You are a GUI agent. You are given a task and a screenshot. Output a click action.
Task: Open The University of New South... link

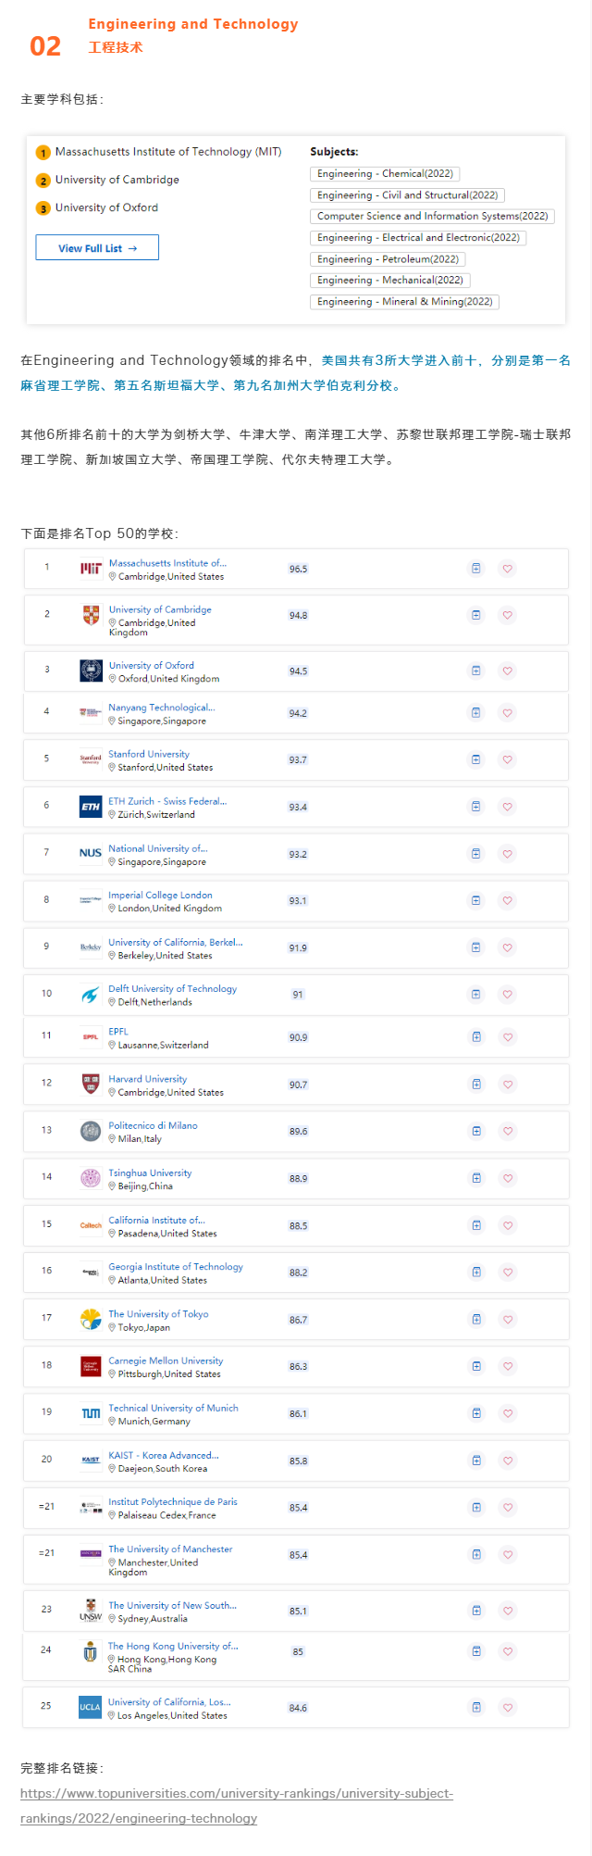[173, 1606]
